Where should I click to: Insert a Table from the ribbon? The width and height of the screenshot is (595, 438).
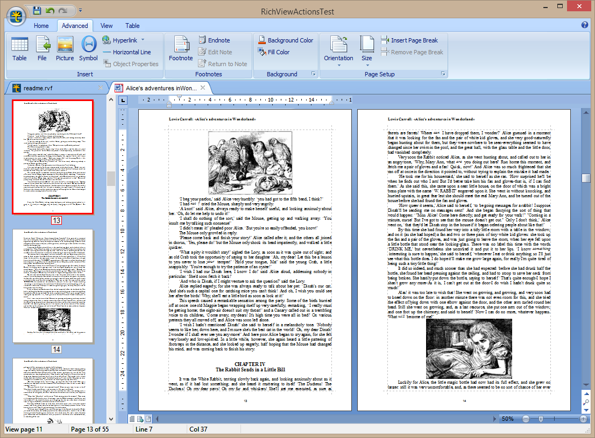19,49
